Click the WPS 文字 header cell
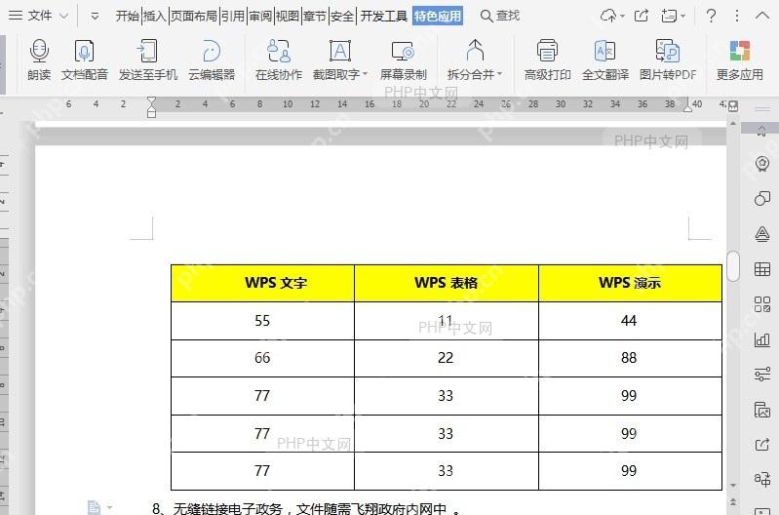This screenshot has height=515, width=779. pyautogui.click(x=263, y=283)
